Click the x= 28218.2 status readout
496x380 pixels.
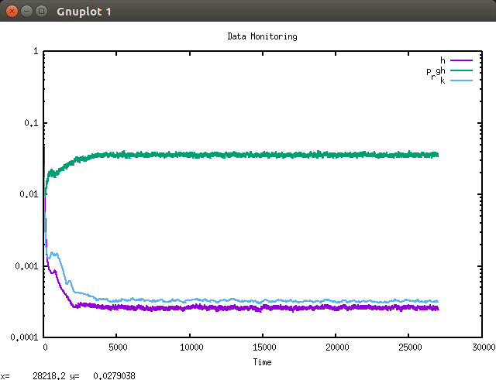coord(33,376)
